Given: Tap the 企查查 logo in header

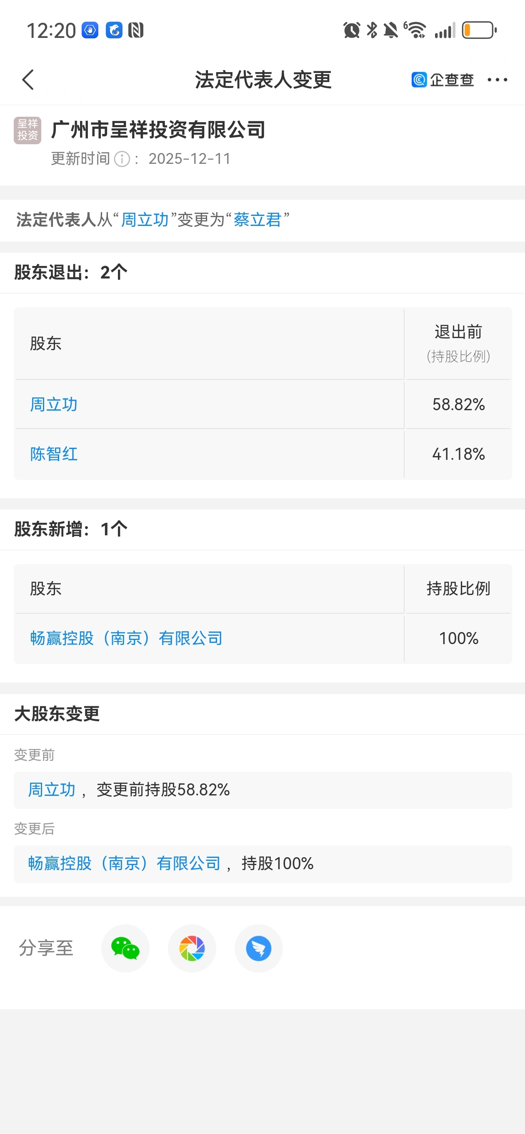Looking at the screenshot, I should click(x=442, y=80).
